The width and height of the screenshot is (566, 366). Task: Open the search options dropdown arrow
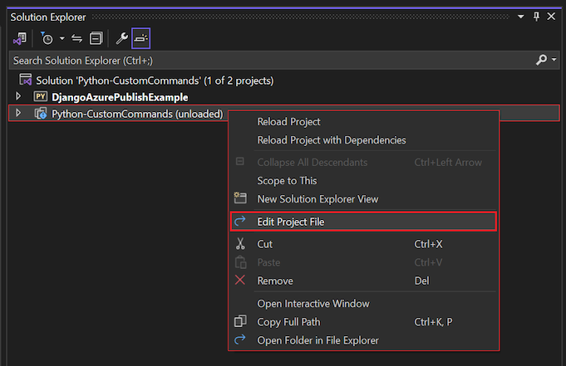point(554,60)
